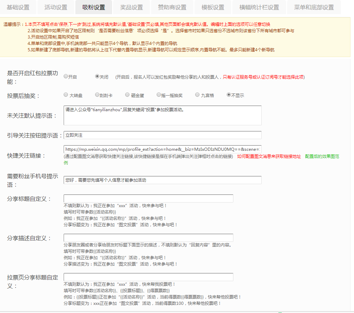Click the 未关注默认提示语 text area
354x313 pixels.
tap(162, 115)
